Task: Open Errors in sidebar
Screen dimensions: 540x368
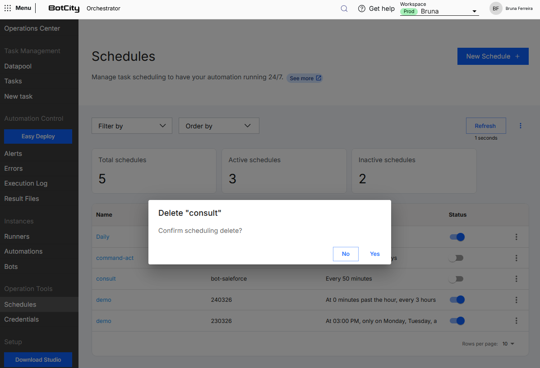Action: (x=14, y=168)
